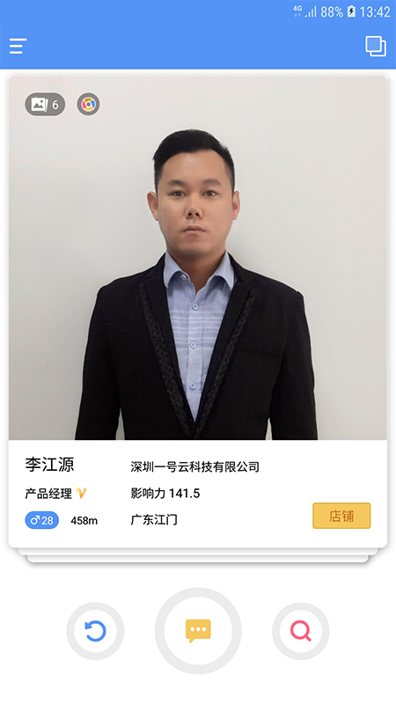Tap the colorful circular lens badge
Screen dimensions: 396x704
(x=89, y=105)
